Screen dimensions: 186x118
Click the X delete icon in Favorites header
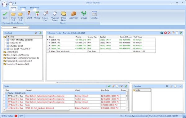click(167, 86)
